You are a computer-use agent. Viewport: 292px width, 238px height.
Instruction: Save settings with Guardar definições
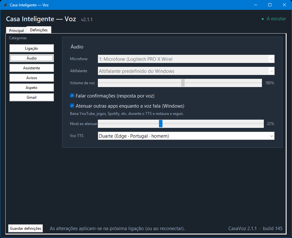26,228
